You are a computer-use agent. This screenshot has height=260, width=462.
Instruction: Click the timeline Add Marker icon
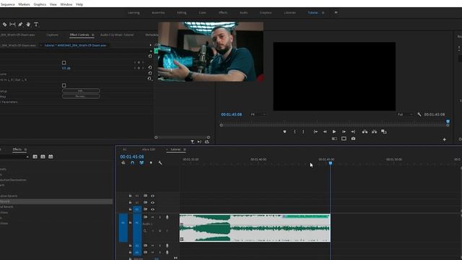[151, 162]
